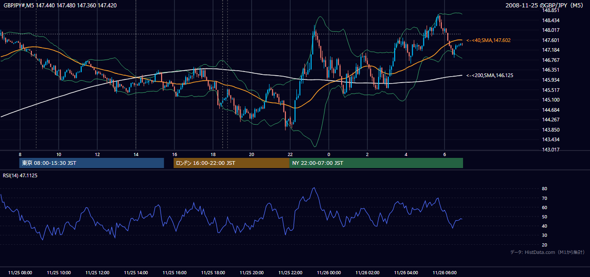
Task: Click the 11/25 12:00 bottom time label
Action: coord(97,273)
